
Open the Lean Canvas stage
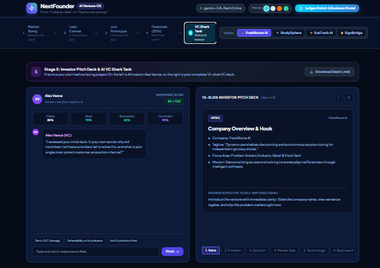pyautogui.click(x=75, y=33)
